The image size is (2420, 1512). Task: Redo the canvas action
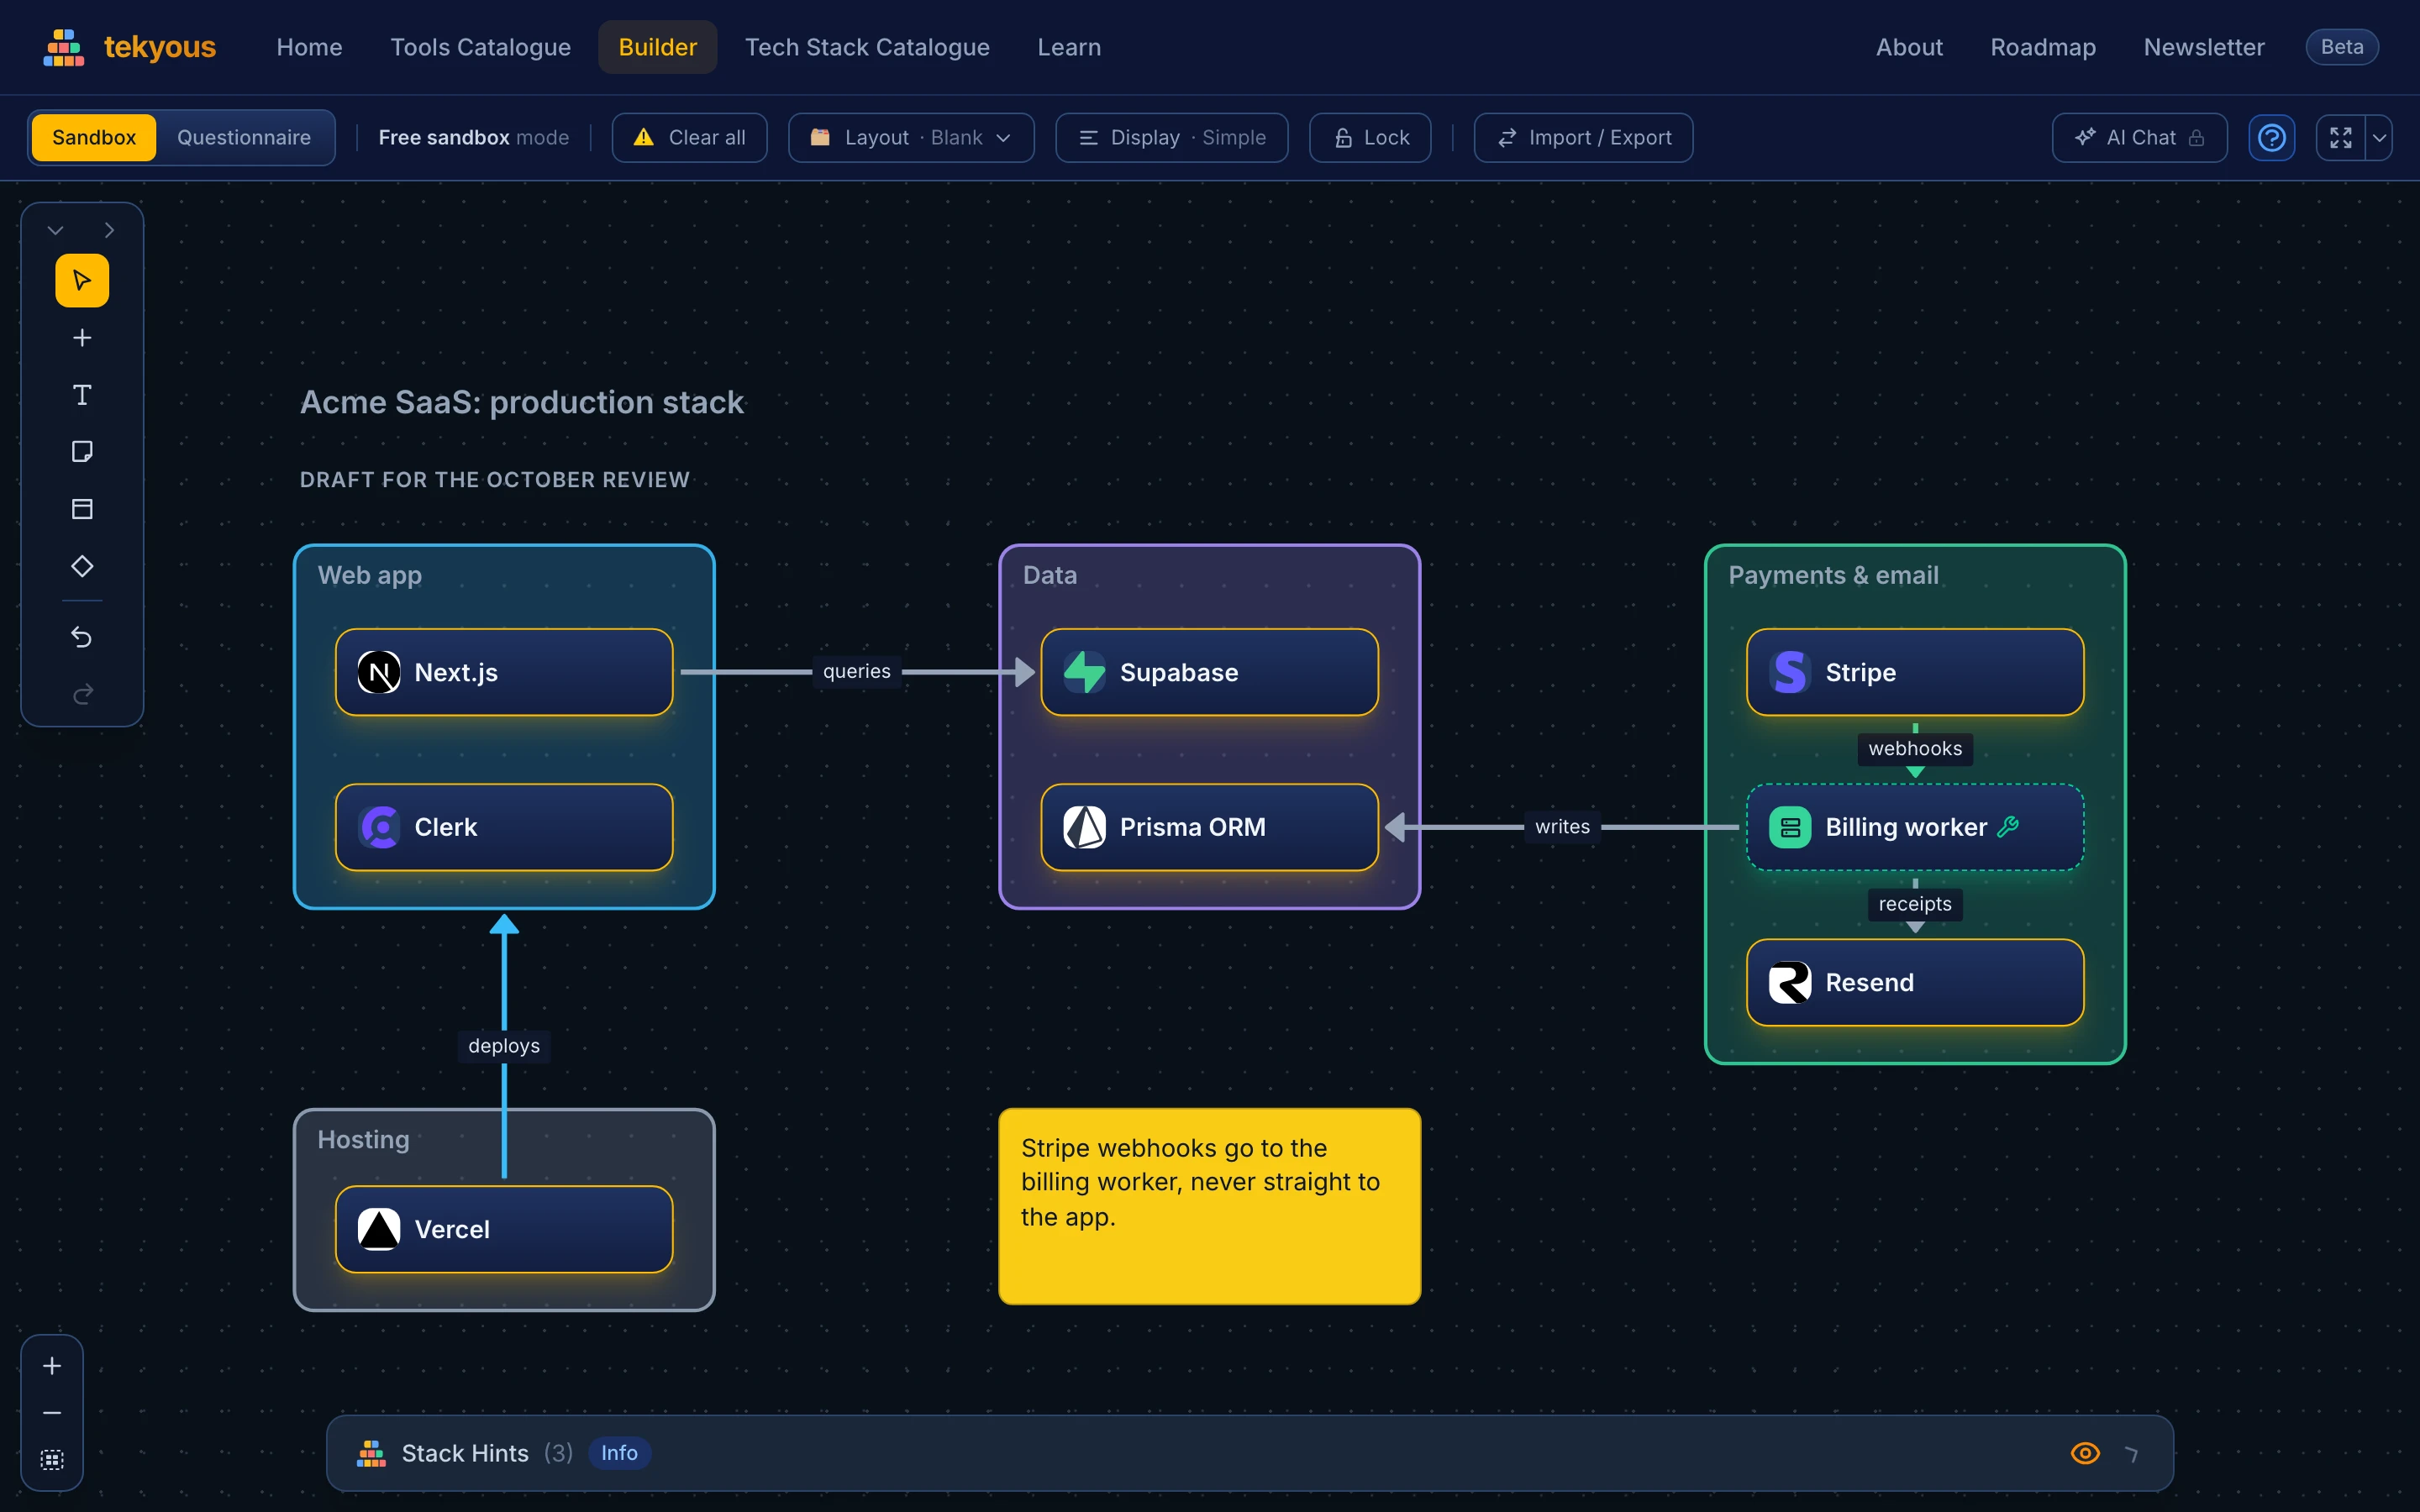click(x=82, y=693)
